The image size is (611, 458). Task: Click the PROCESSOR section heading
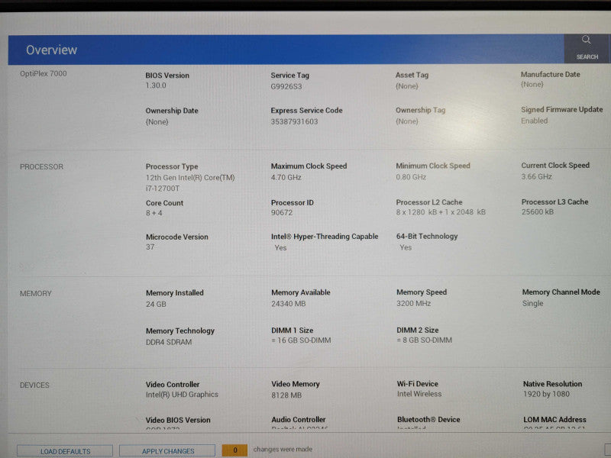[x=41, y=166]
